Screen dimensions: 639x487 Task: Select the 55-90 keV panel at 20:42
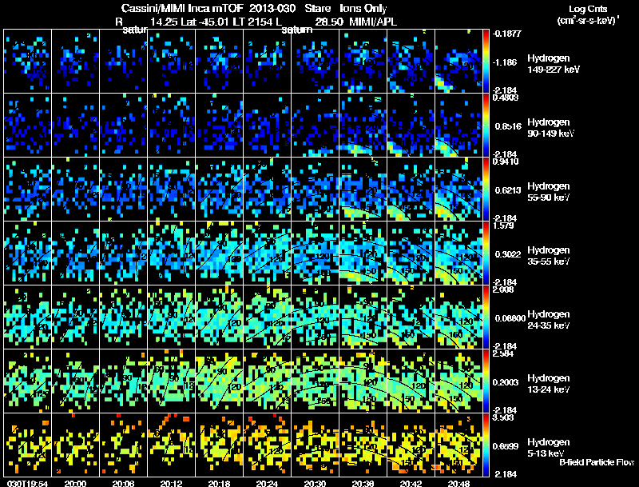(x=411, y=190)
